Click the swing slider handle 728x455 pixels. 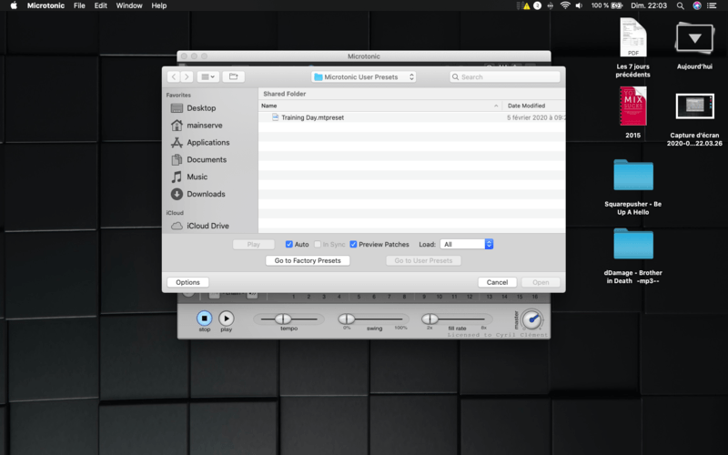coord(347,319)
